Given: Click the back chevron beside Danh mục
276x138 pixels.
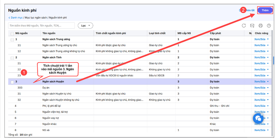Looking at the screenshot, I should pyautogui.click(x=9, y=18).
